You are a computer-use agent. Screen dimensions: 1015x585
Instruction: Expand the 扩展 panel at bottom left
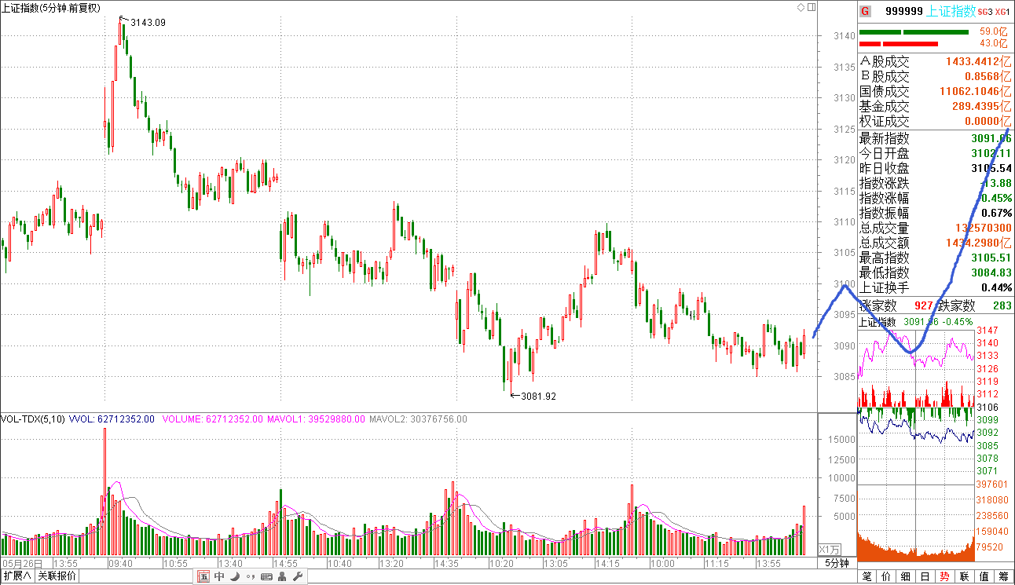tap(17, 576)
